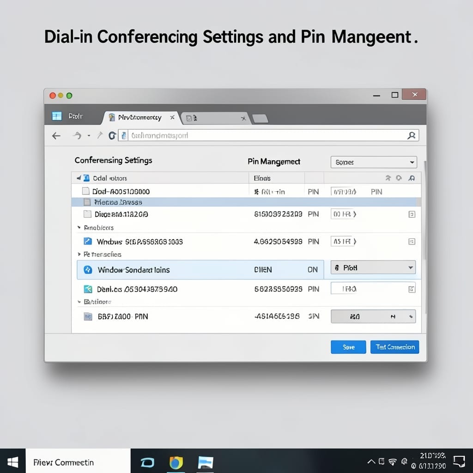Collapse the Rnobicrs group
The height and width of the screenshot is (473, 473).
[79, 227]
